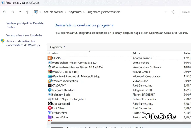191x128 pixels.
Task: Click VMware, Inc. editor cell
Action: click(x=141, y=81)
